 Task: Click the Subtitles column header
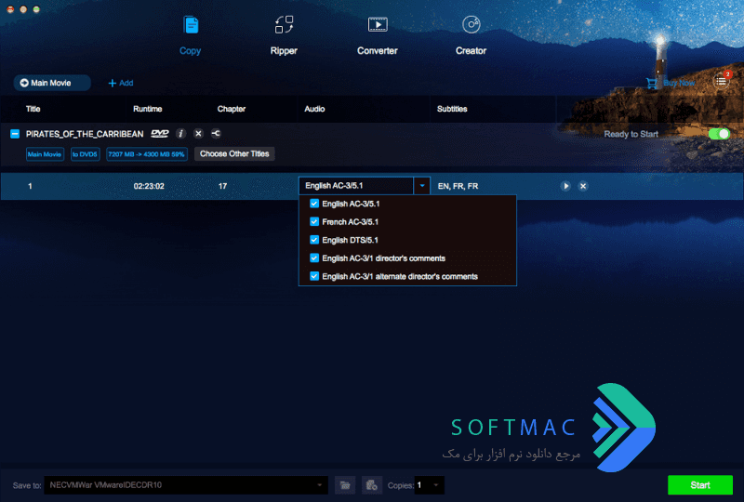point(452,109)
